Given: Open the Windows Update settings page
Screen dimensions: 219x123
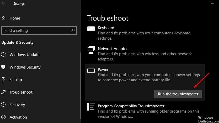Looking at the screenshot, I should [24, 55].
